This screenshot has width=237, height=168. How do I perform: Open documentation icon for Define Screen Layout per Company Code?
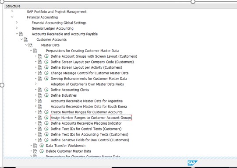coord(40,62)
